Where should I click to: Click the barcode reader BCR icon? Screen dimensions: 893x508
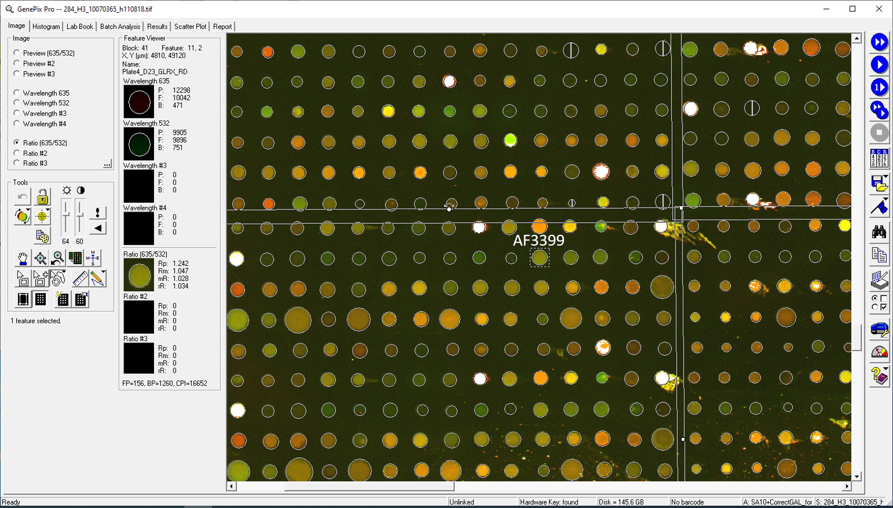coord(879,158)
